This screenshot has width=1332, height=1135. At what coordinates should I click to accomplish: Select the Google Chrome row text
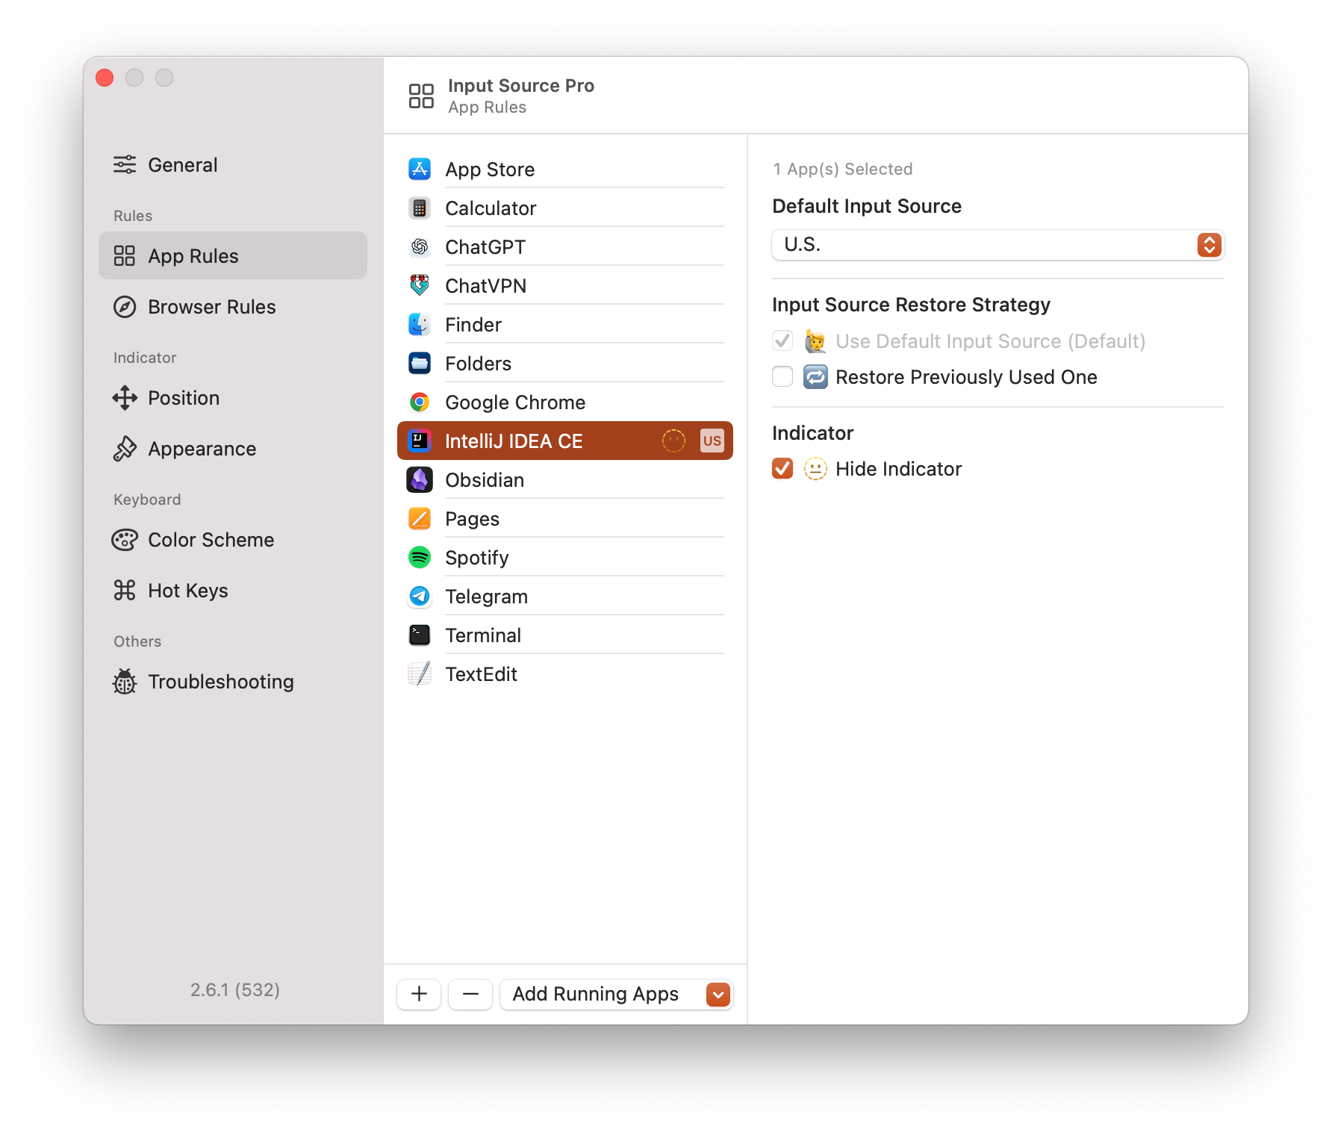pos(515,402)
